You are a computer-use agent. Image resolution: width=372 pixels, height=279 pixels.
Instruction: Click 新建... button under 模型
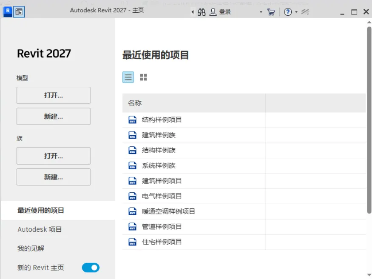click(54, 117)
